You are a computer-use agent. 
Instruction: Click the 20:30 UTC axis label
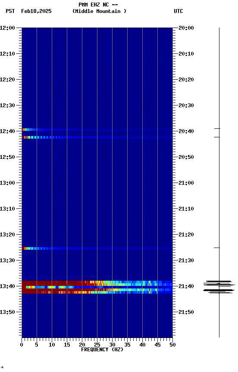tap(186, 105)
